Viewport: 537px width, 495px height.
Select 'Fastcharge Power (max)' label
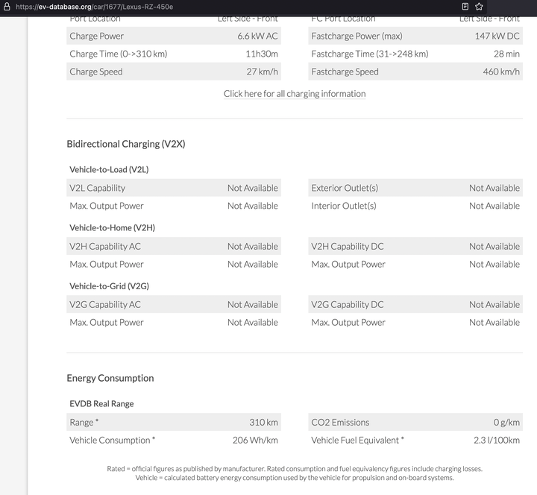pyautogui.click(x=357, y=36)
